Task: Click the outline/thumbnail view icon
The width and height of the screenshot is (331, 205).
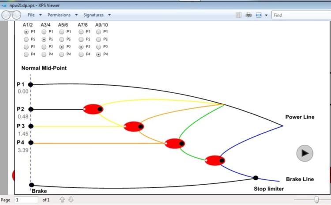Action: [239, 15]
